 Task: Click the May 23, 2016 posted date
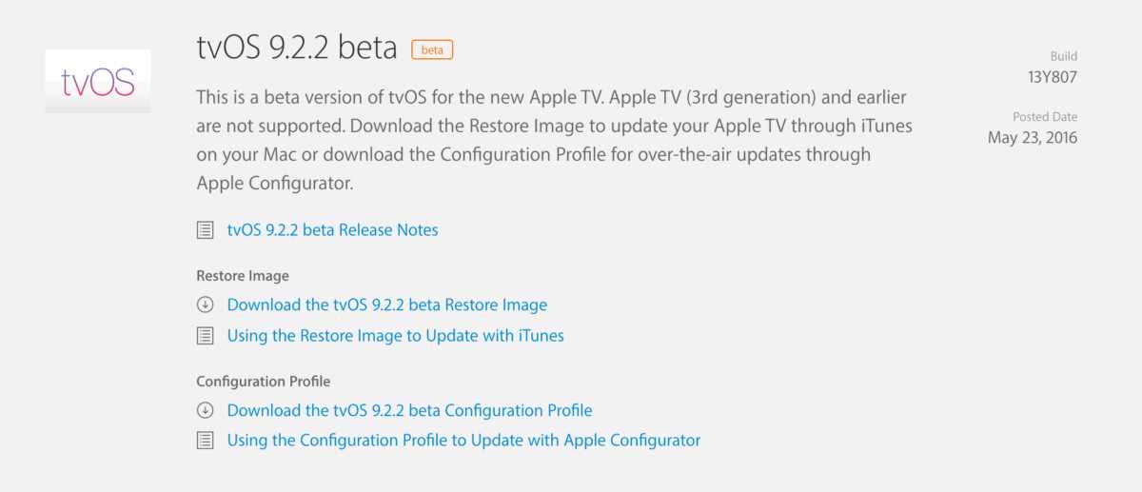tap(1033, 138)
